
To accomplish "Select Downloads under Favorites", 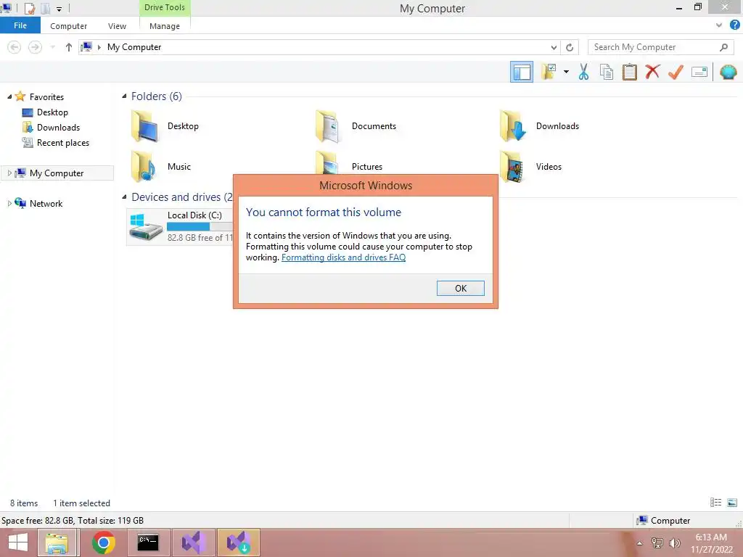I will [58, 128].
